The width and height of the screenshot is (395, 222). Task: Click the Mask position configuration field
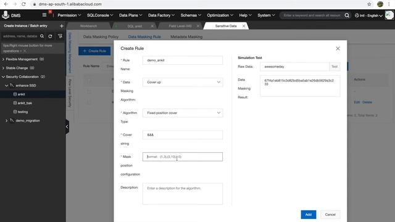coord(183,157)
